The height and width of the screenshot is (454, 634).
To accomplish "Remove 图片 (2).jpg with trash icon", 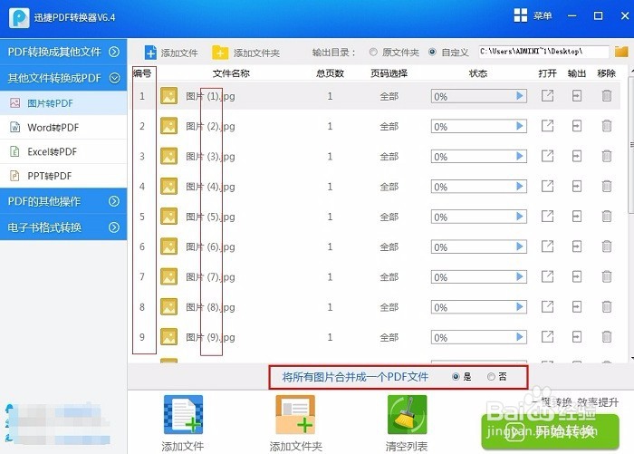I will (x=607, y=126).
